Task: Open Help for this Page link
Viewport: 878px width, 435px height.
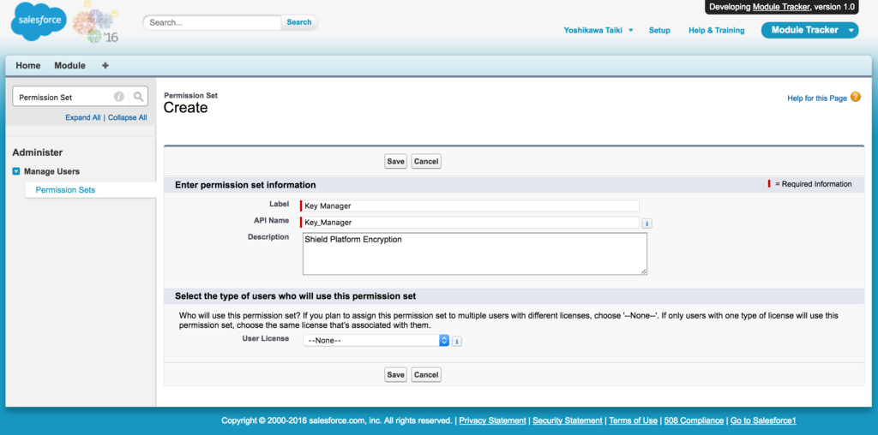Action: (x=817, y=98)
